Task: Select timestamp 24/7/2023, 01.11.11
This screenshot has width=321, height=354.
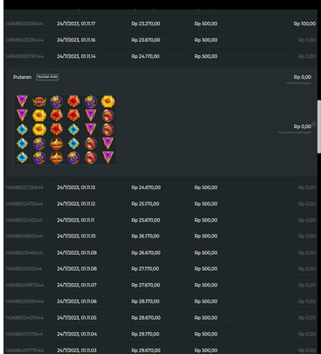Action: click(x=75, y=220)
